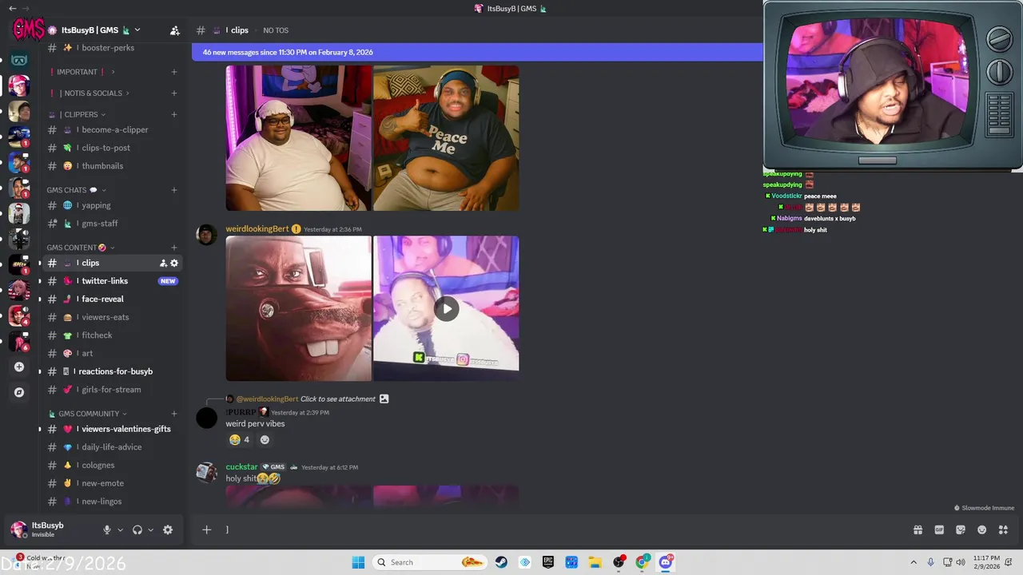Click create invite icon on clips channel

tap(163, 263)
